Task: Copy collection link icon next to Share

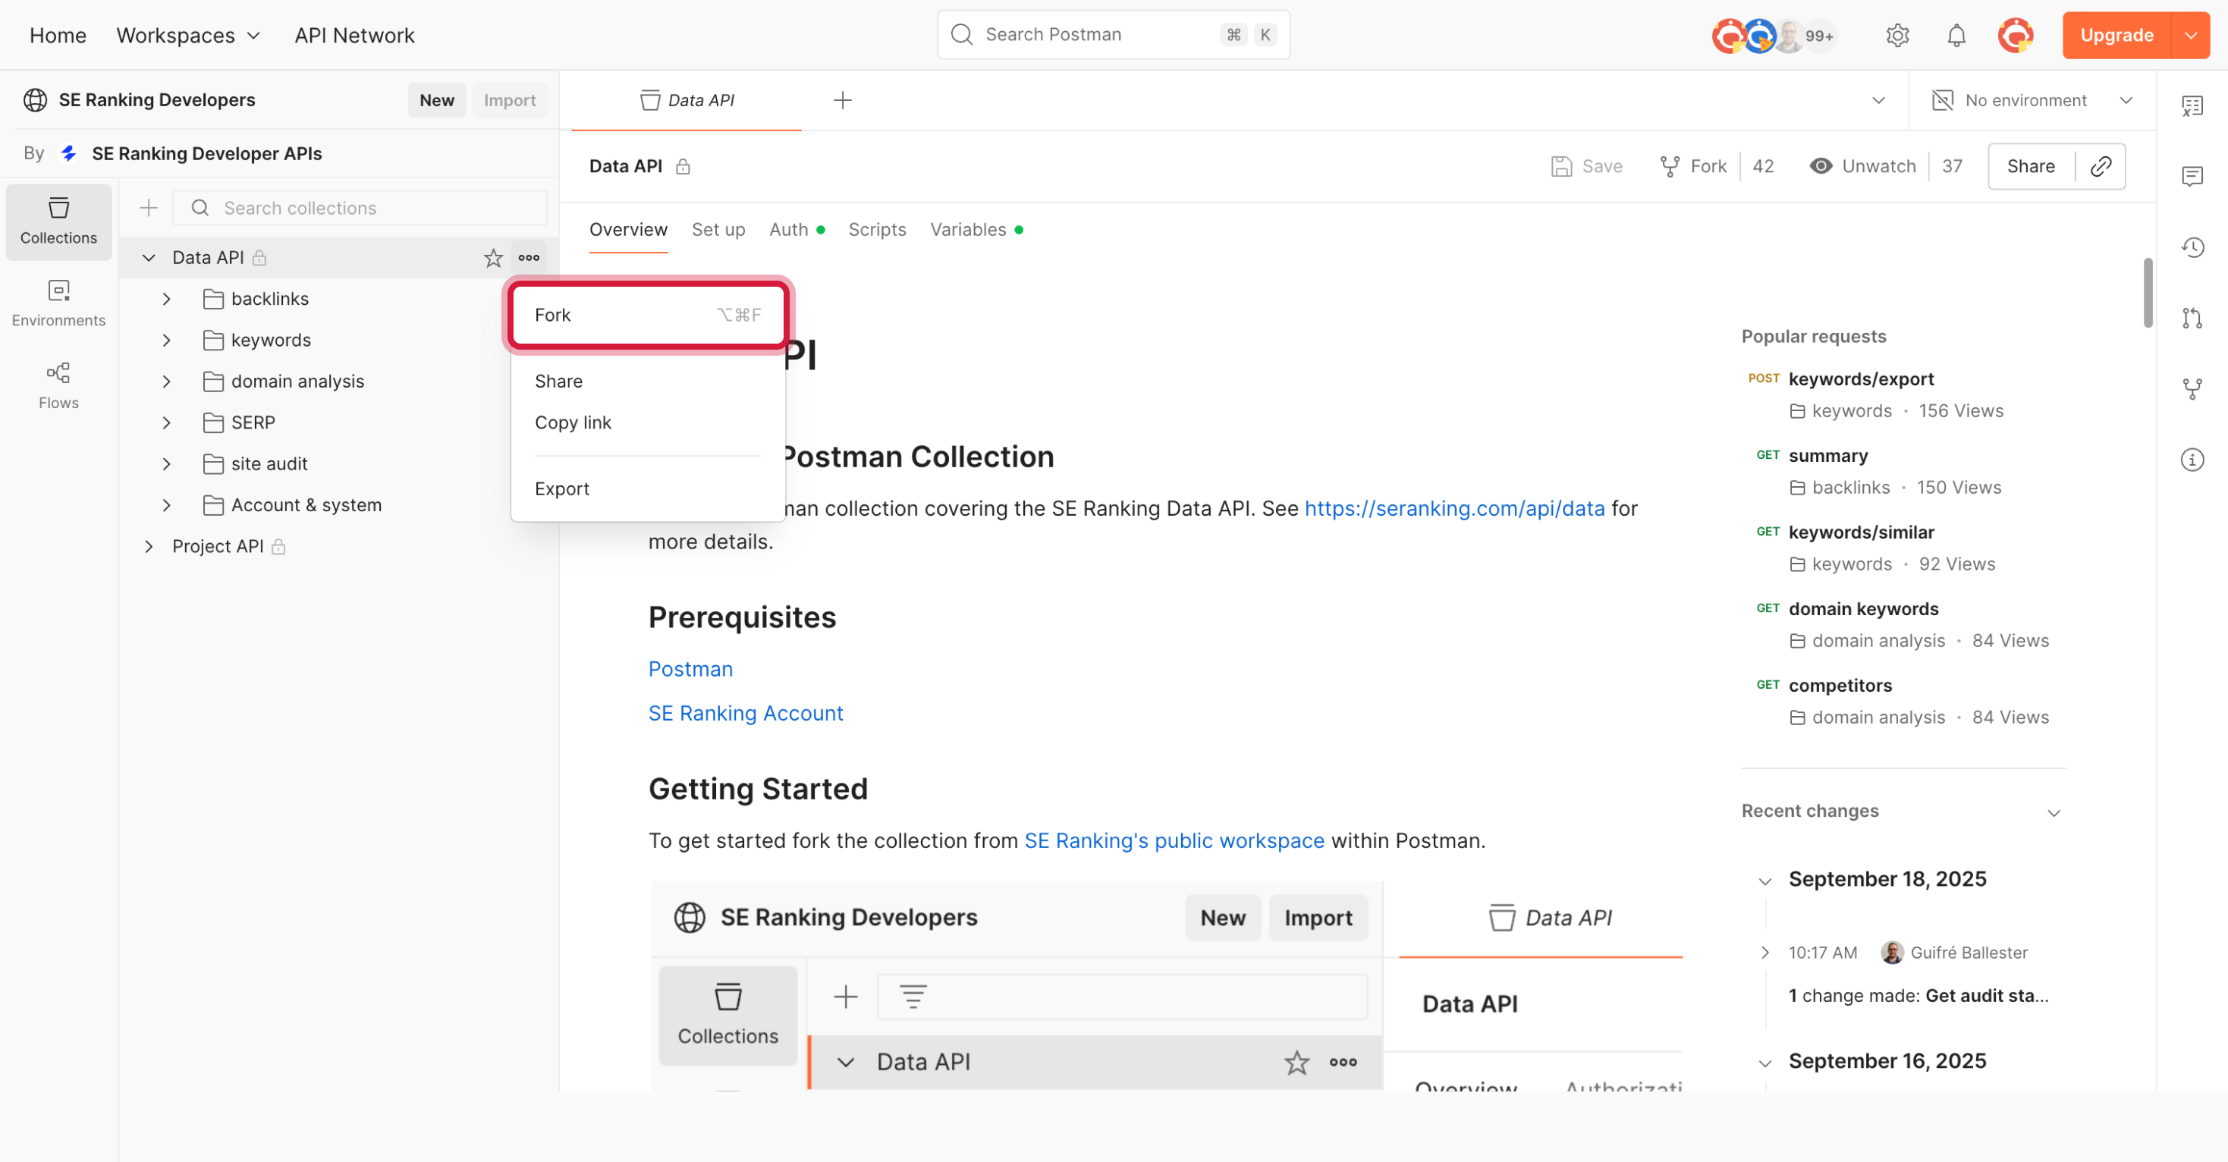Action: [x=2101, y=166]
